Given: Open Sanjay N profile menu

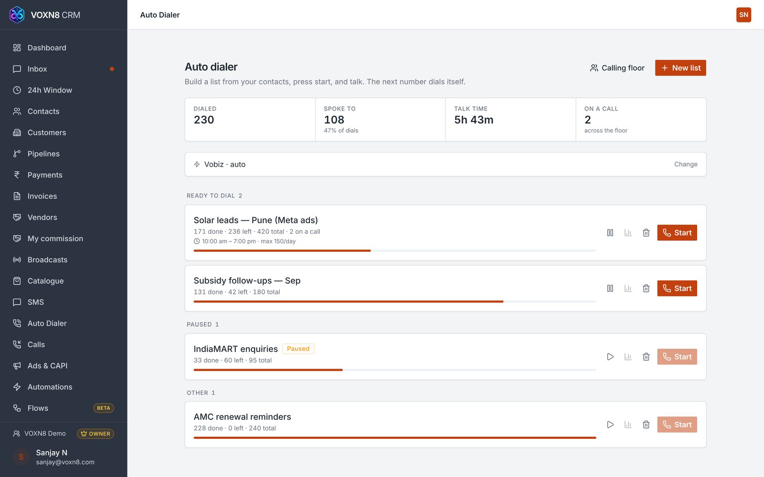Looking at the screenshot, I should (x=64, y=457).
